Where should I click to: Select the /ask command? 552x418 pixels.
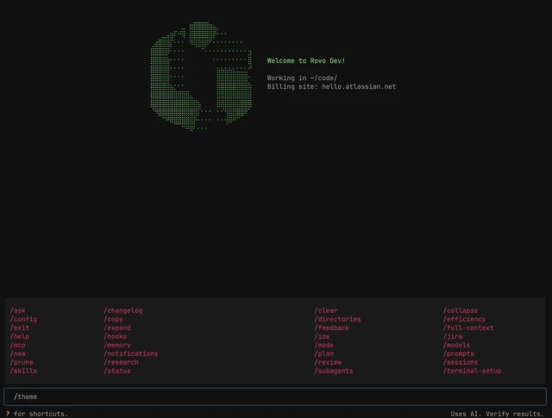17,310
